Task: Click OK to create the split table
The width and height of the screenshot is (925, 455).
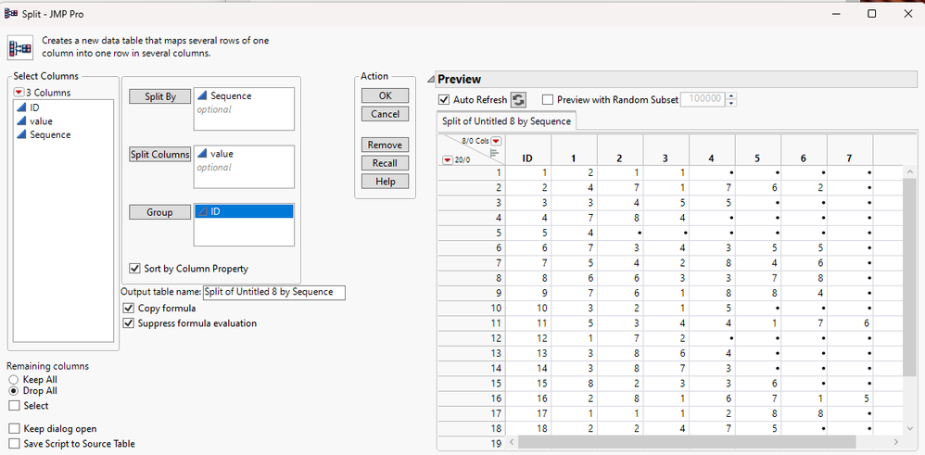Action: pos(386,95)
